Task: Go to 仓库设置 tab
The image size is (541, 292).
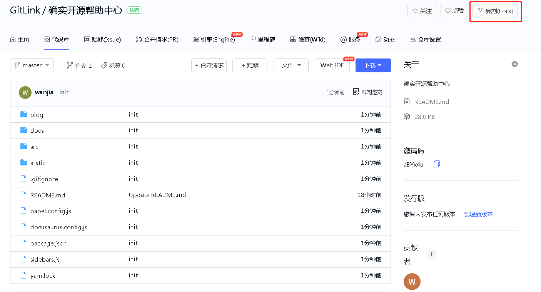Action: [425, 40]
